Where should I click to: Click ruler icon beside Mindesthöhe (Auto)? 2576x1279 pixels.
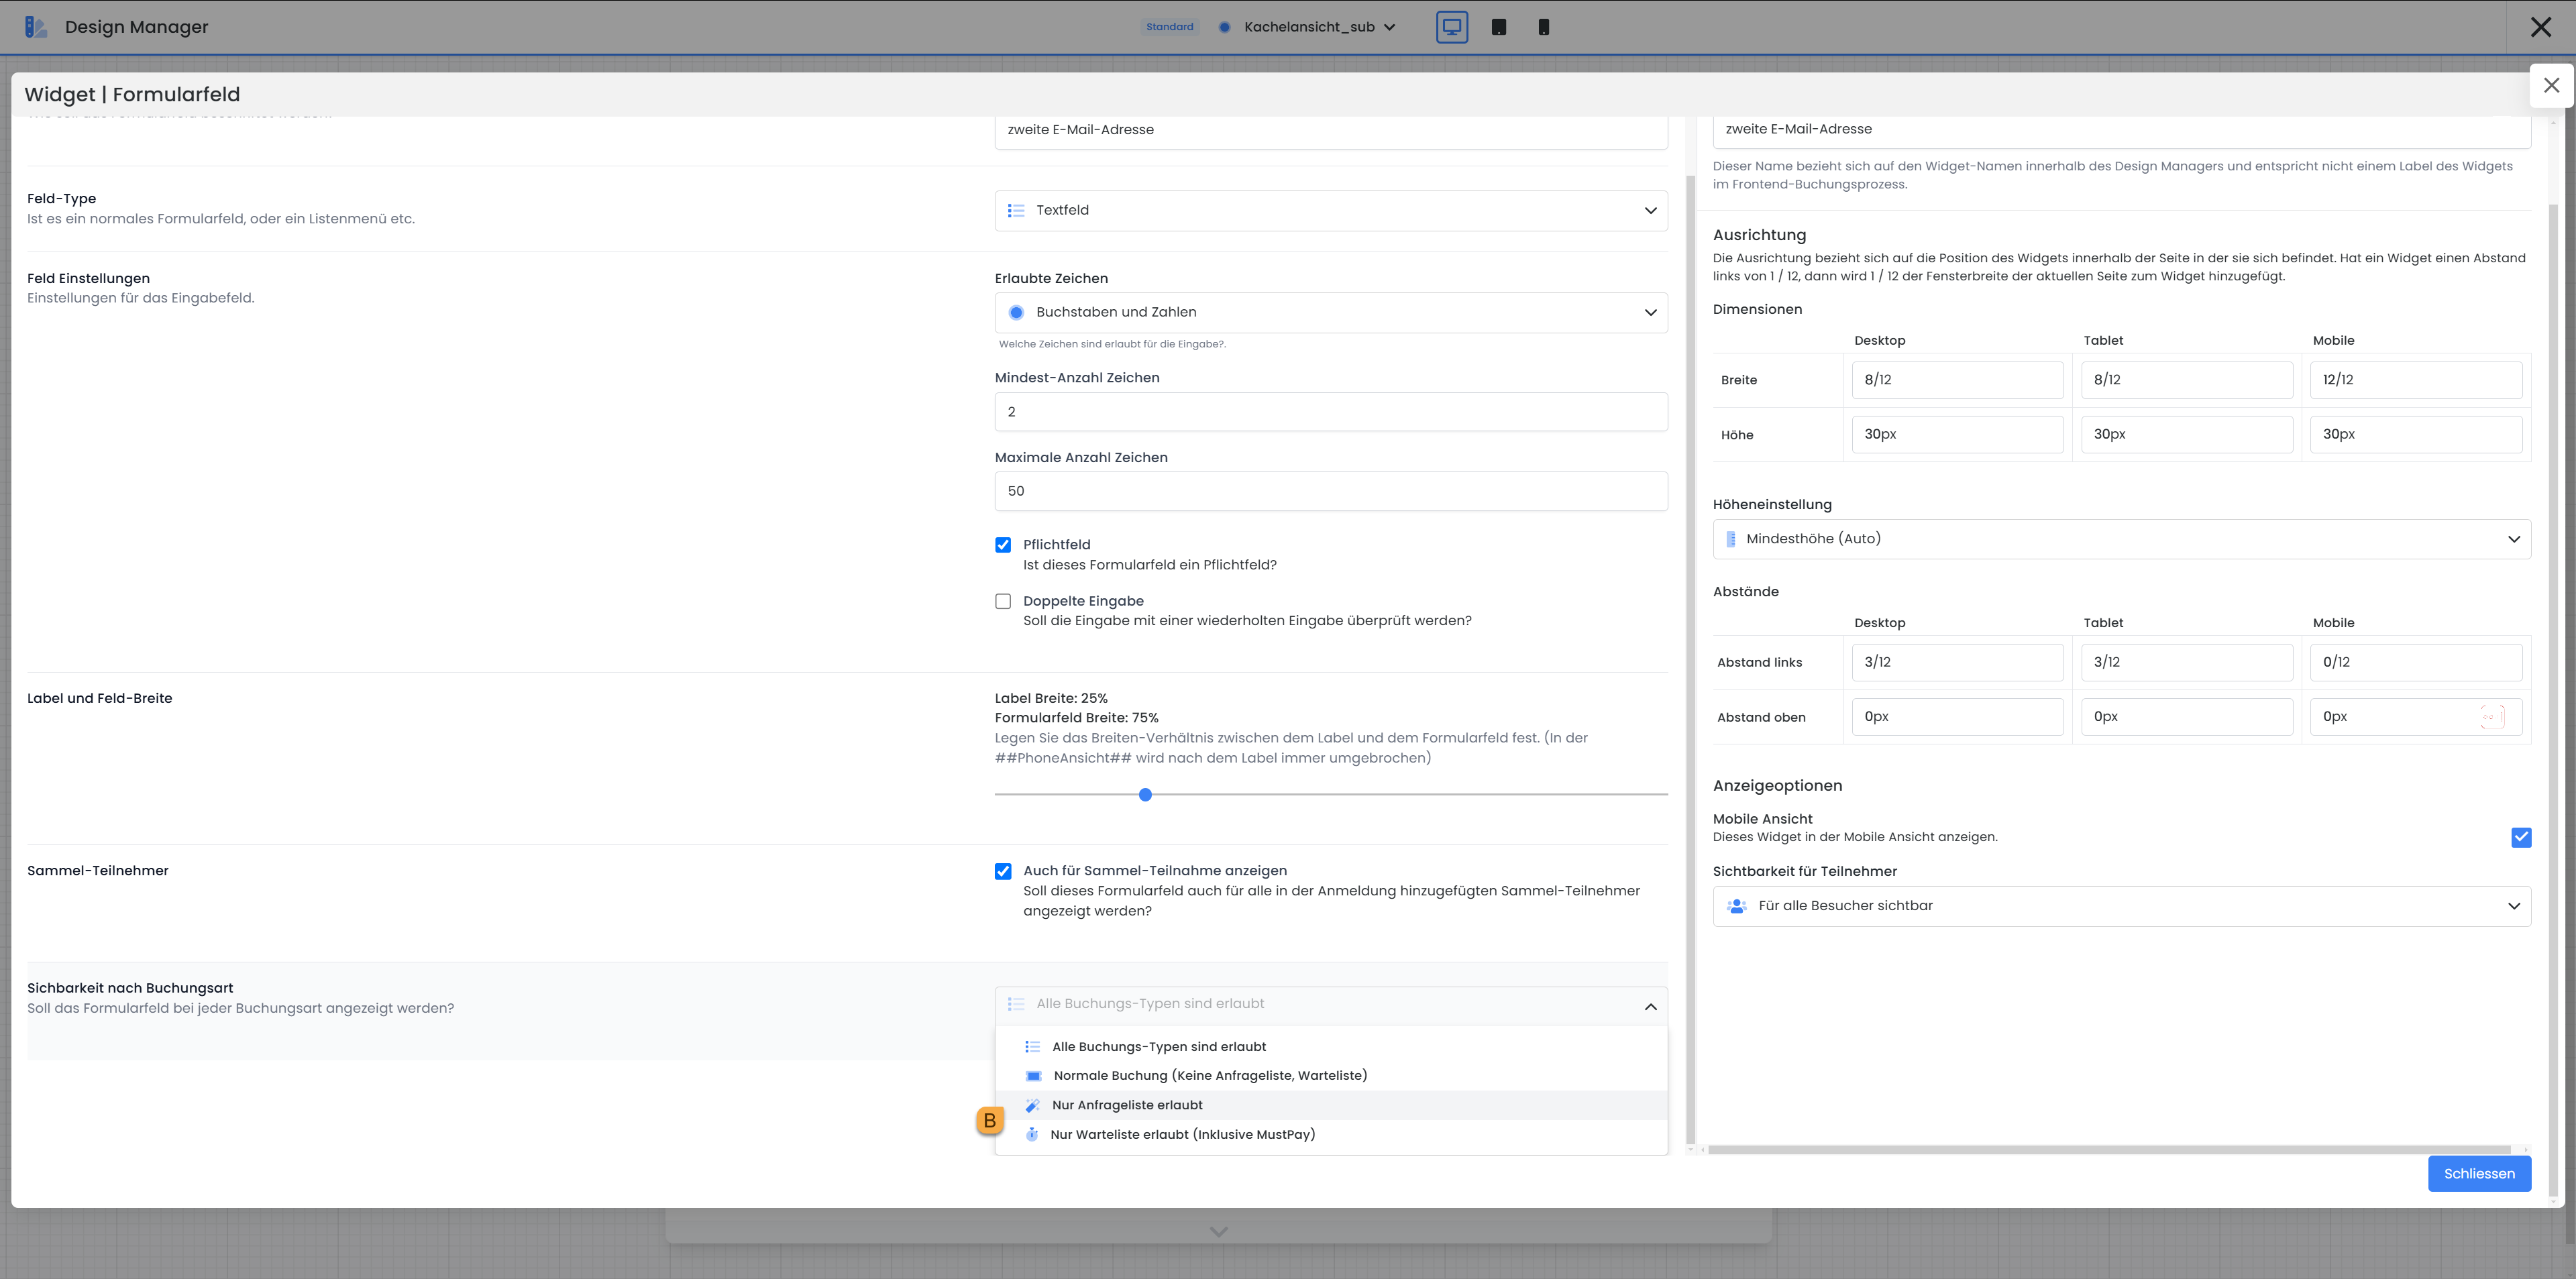[1731, 539]
